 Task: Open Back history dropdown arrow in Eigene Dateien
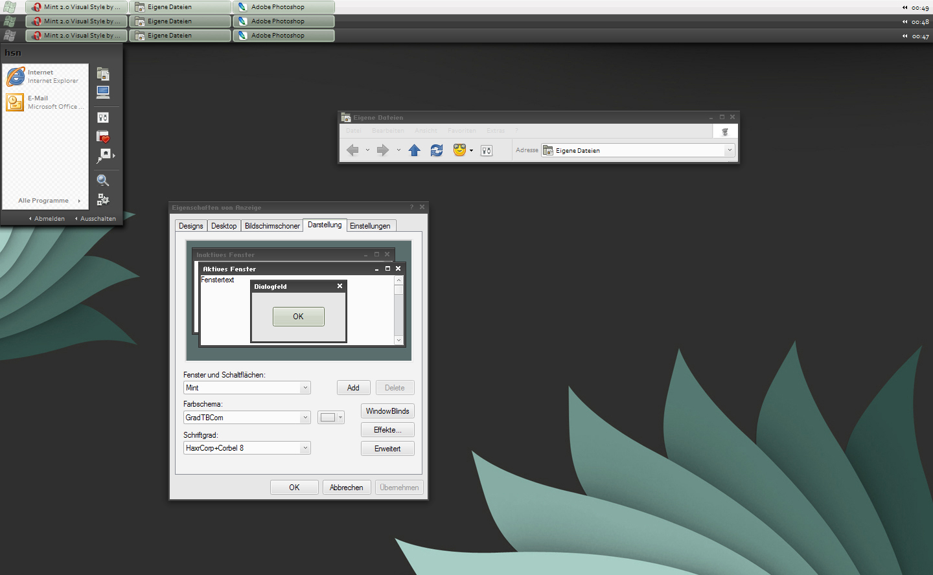coord(367,150)
